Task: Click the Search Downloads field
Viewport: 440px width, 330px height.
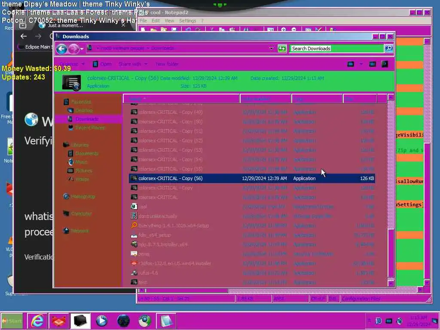Action: (x=337, y=49)
